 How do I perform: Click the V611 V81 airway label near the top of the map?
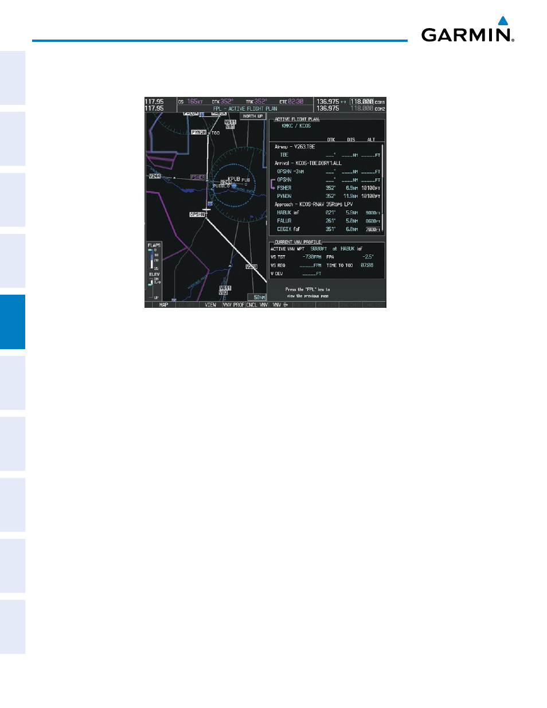230,124
